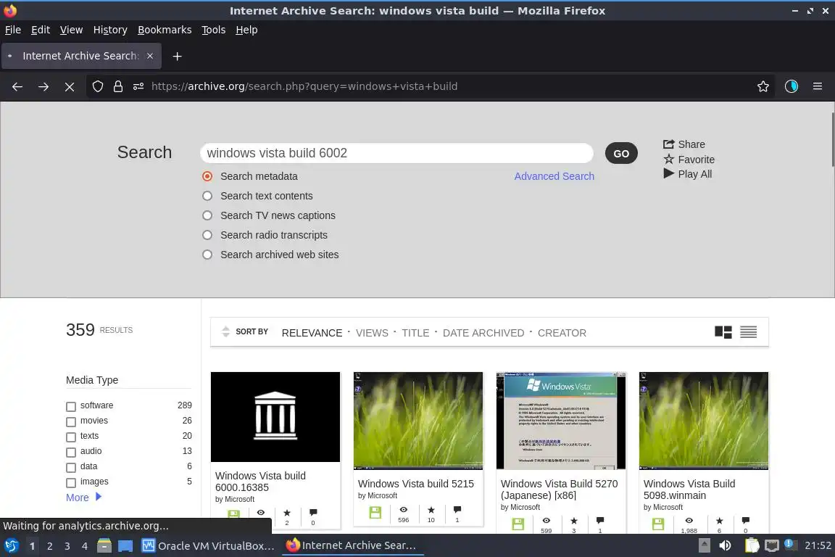835x557 pixels.
Task: Open Windows Vista Build 5270 Japanese thumbnail
Action: click(x=561, y=421)
